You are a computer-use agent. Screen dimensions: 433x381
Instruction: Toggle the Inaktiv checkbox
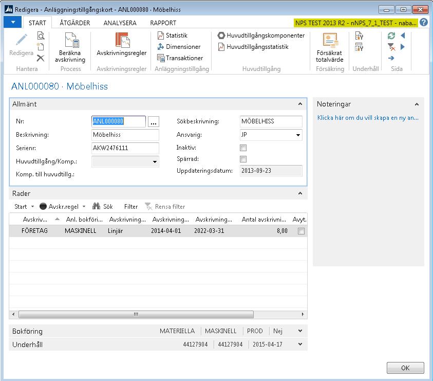point(243,148)
